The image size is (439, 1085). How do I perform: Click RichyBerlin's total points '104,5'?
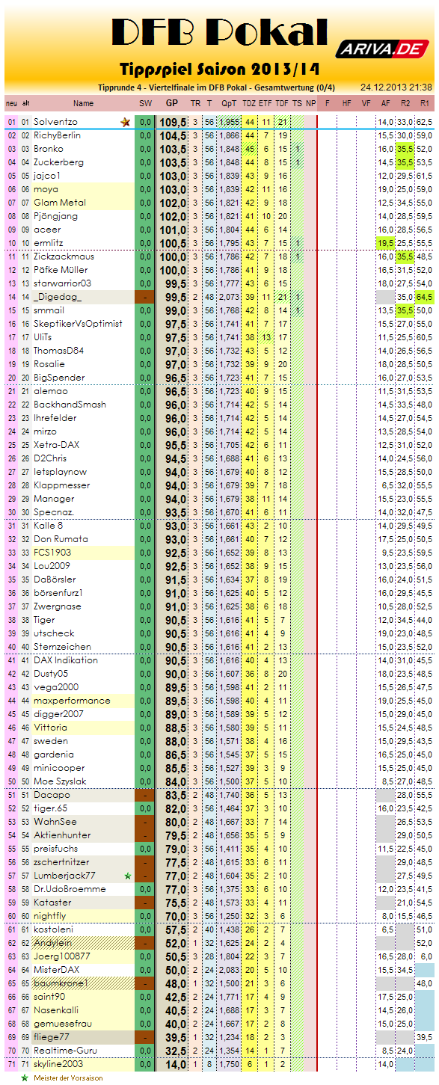click(172, 135)
